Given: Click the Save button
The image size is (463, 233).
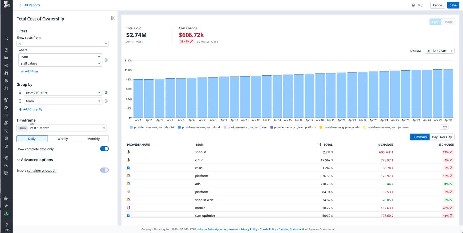Looking at the screenshot, I should click(x=453, y=5).
